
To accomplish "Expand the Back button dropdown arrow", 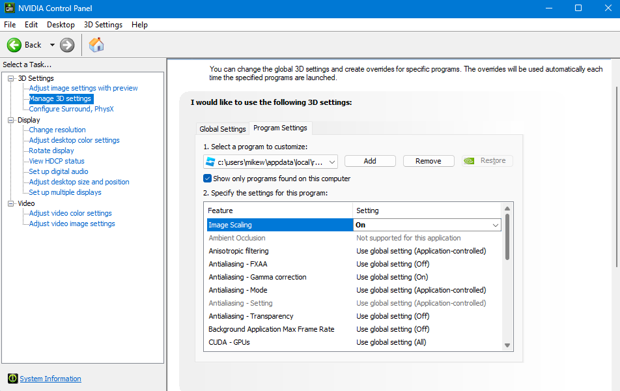I will tap(52, 45).
